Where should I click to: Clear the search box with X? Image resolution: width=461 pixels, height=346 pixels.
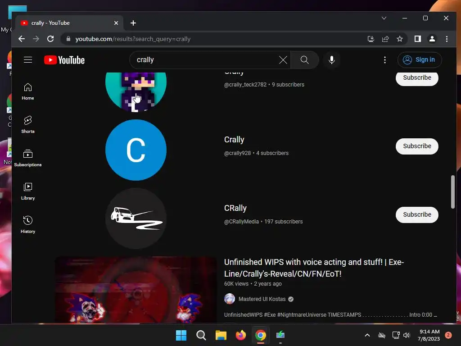[283, 60]
